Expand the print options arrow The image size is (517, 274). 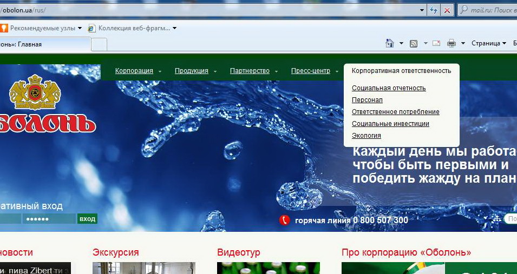coord(463,43)
